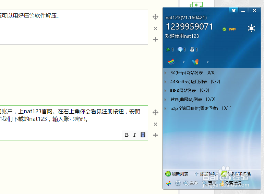Click the 映射VIP切换 button
Viewport: 264px width, 194px height.
tap(236, 174)
